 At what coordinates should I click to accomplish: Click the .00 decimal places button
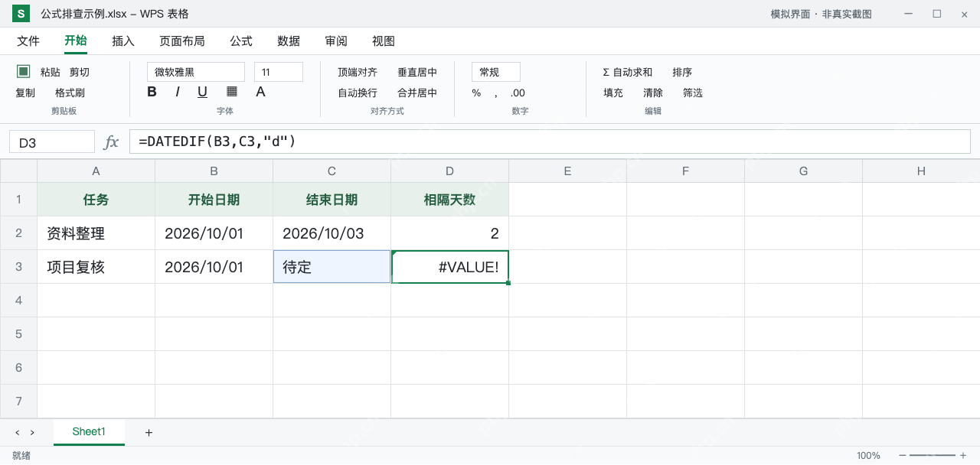pyautogui.click(x=518, y=93)
